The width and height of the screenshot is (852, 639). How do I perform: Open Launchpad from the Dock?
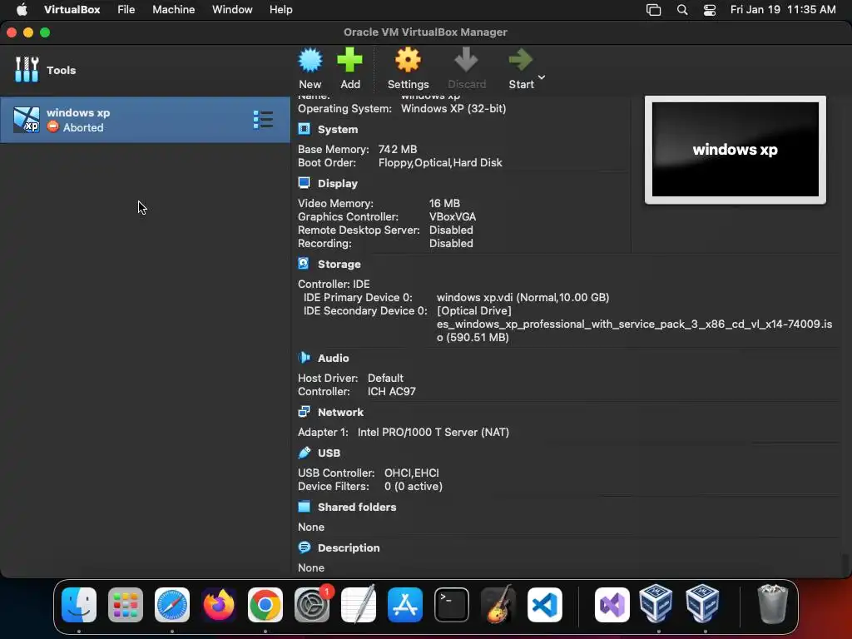(126, 605)
